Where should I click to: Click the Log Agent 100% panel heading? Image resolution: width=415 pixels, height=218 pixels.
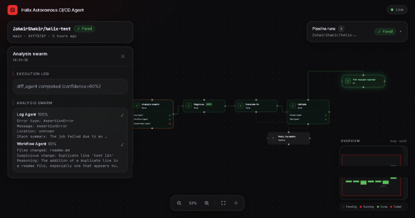(32, 114)
